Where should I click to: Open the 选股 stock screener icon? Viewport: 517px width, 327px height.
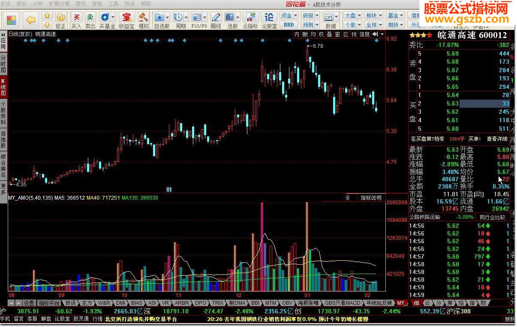coord(230,20)
